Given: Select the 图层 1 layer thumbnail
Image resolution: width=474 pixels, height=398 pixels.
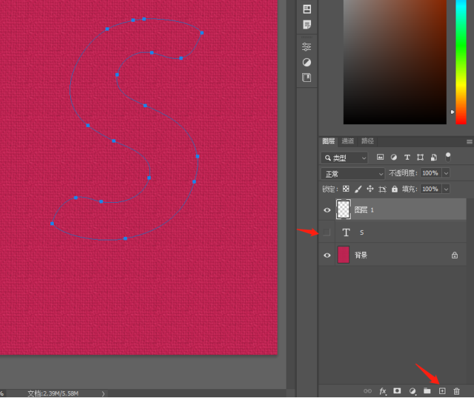Looking at the screenshot, I should click(x=343, y=209).
